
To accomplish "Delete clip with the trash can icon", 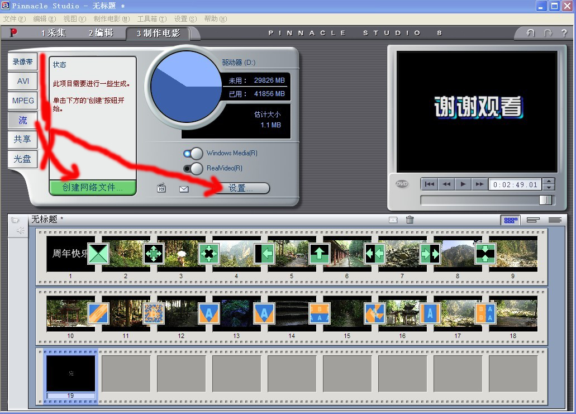I will (x=410, y=220).
